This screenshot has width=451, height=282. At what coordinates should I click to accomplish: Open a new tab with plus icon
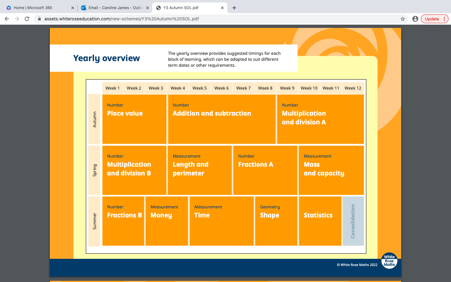pyautogui.click(x=234, y=8)
